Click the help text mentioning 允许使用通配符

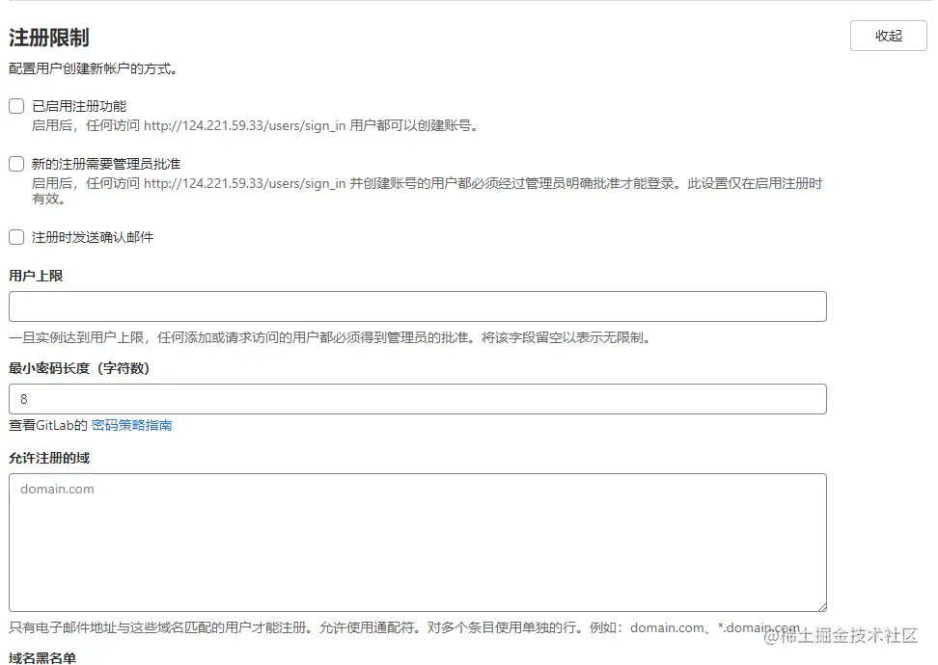tap(403, 628)
